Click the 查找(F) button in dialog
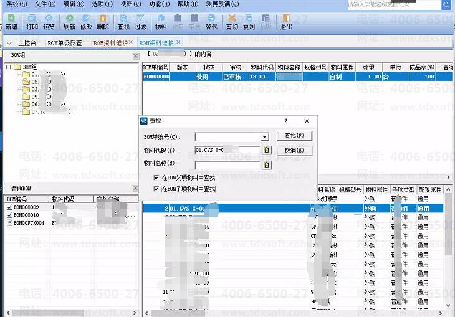The width and height of the screenshot is (455, 317). 294,136
